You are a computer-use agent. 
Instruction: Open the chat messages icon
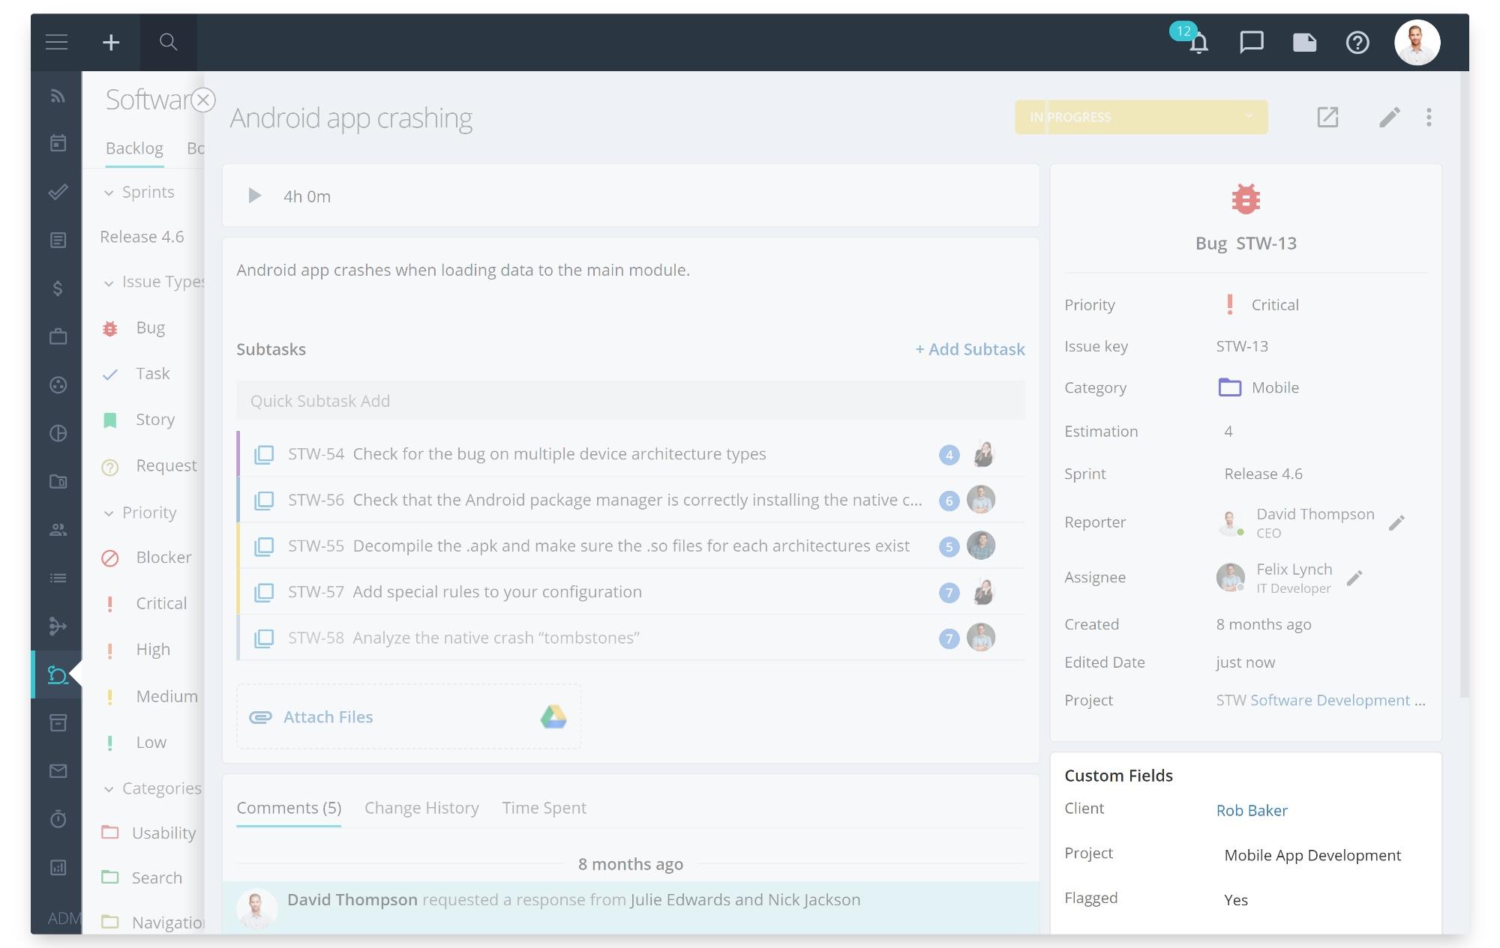[1251, 42]
